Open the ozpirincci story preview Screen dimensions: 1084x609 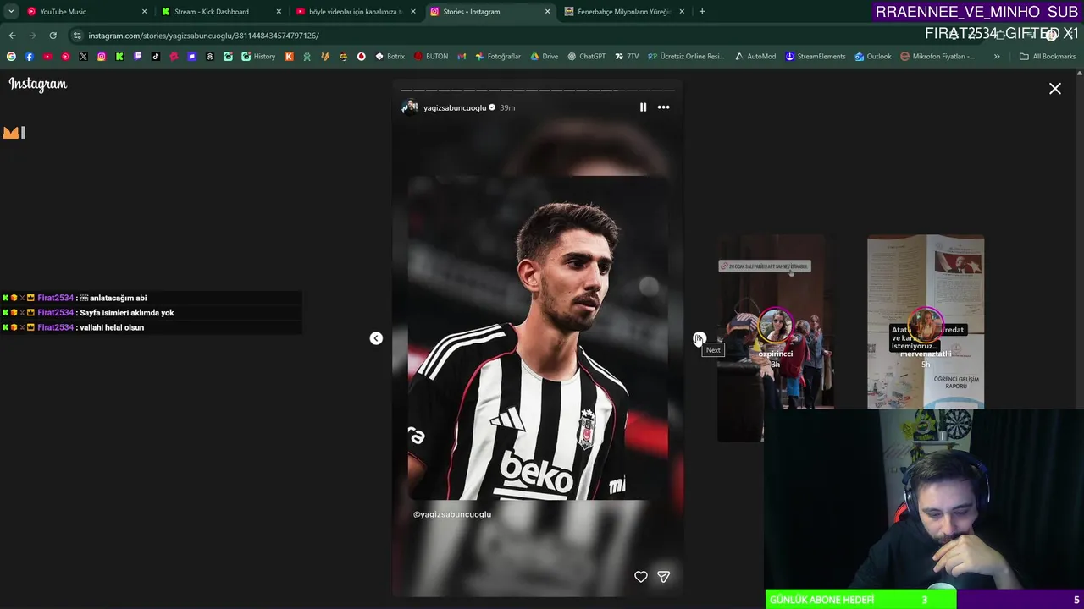click(x=775, y=338)
